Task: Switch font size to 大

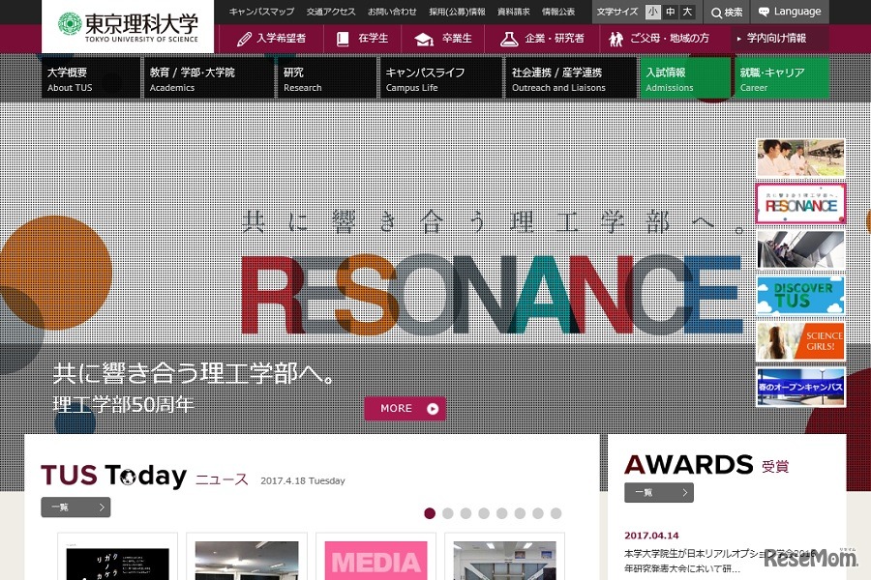Action: [x=685, y=13]
